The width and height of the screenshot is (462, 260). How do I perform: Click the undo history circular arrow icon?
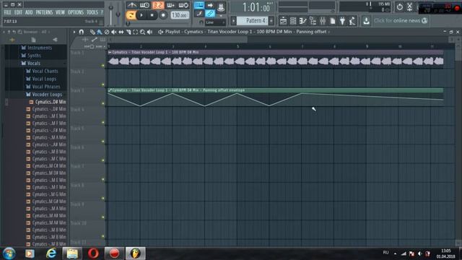point(399,6)
